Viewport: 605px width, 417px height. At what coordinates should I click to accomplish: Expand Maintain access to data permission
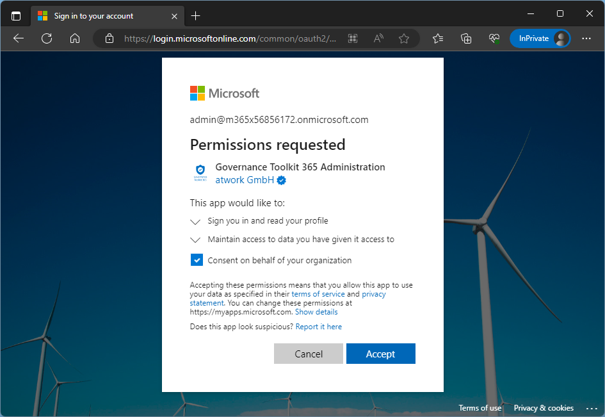coord(196,240)
